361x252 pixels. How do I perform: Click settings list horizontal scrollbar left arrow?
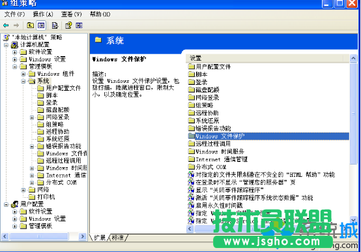(190, 228)
